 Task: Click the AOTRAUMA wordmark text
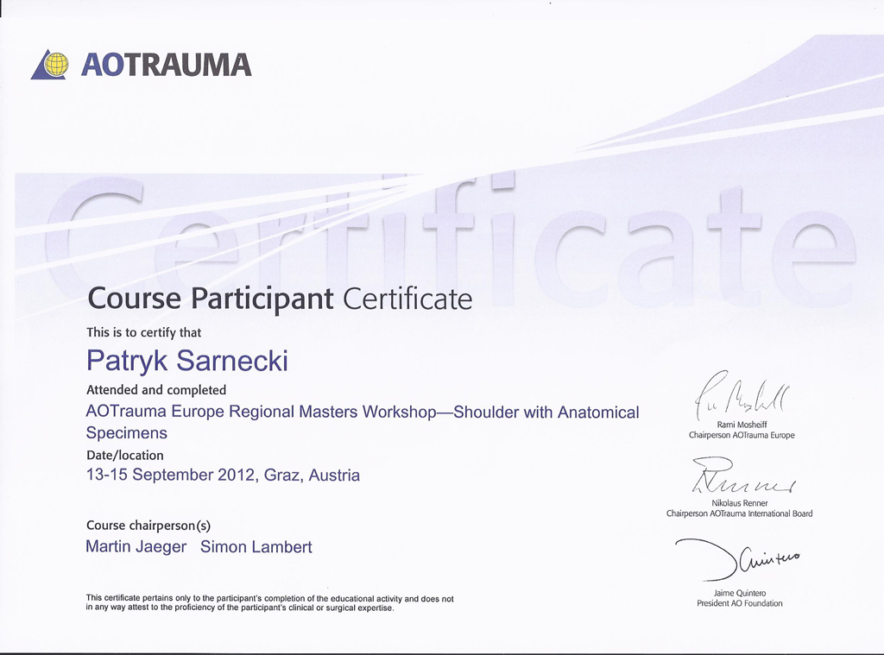(x=167, y=66)
